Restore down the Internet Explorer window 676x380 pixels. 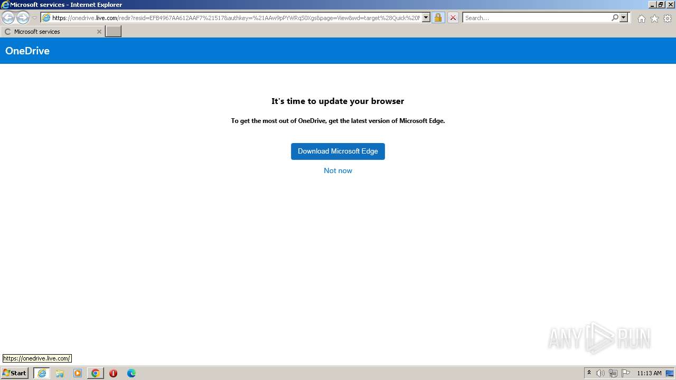tap(661, 5)
